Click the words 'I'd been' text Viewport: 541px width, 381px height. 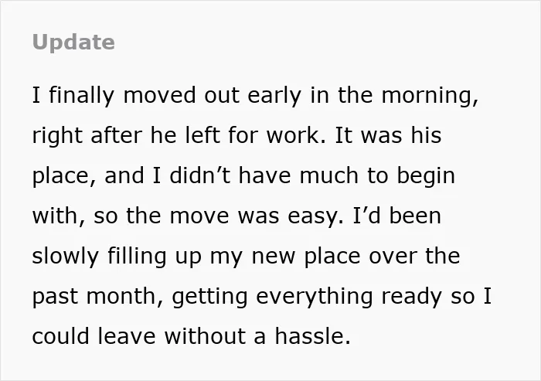[397, 216]
